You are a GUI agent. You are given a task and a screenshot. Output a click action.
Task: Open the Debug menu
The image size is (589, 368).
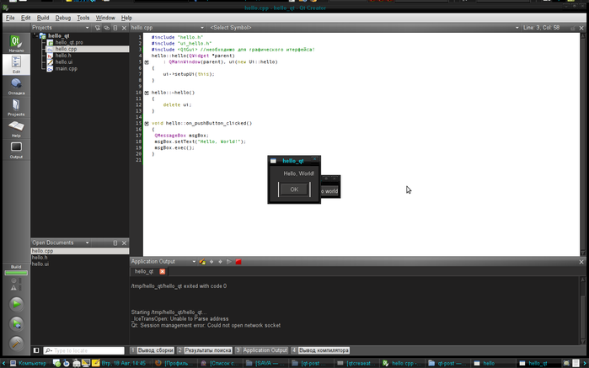click(x=62, y=18)
